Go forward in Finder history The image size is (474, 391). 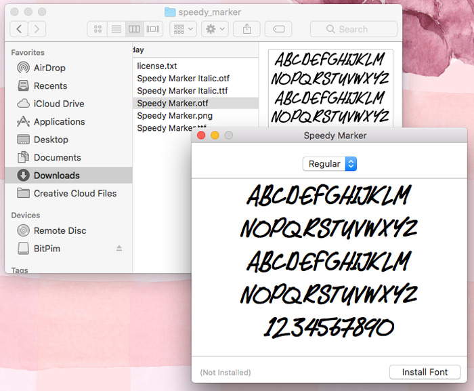[37, 29]
